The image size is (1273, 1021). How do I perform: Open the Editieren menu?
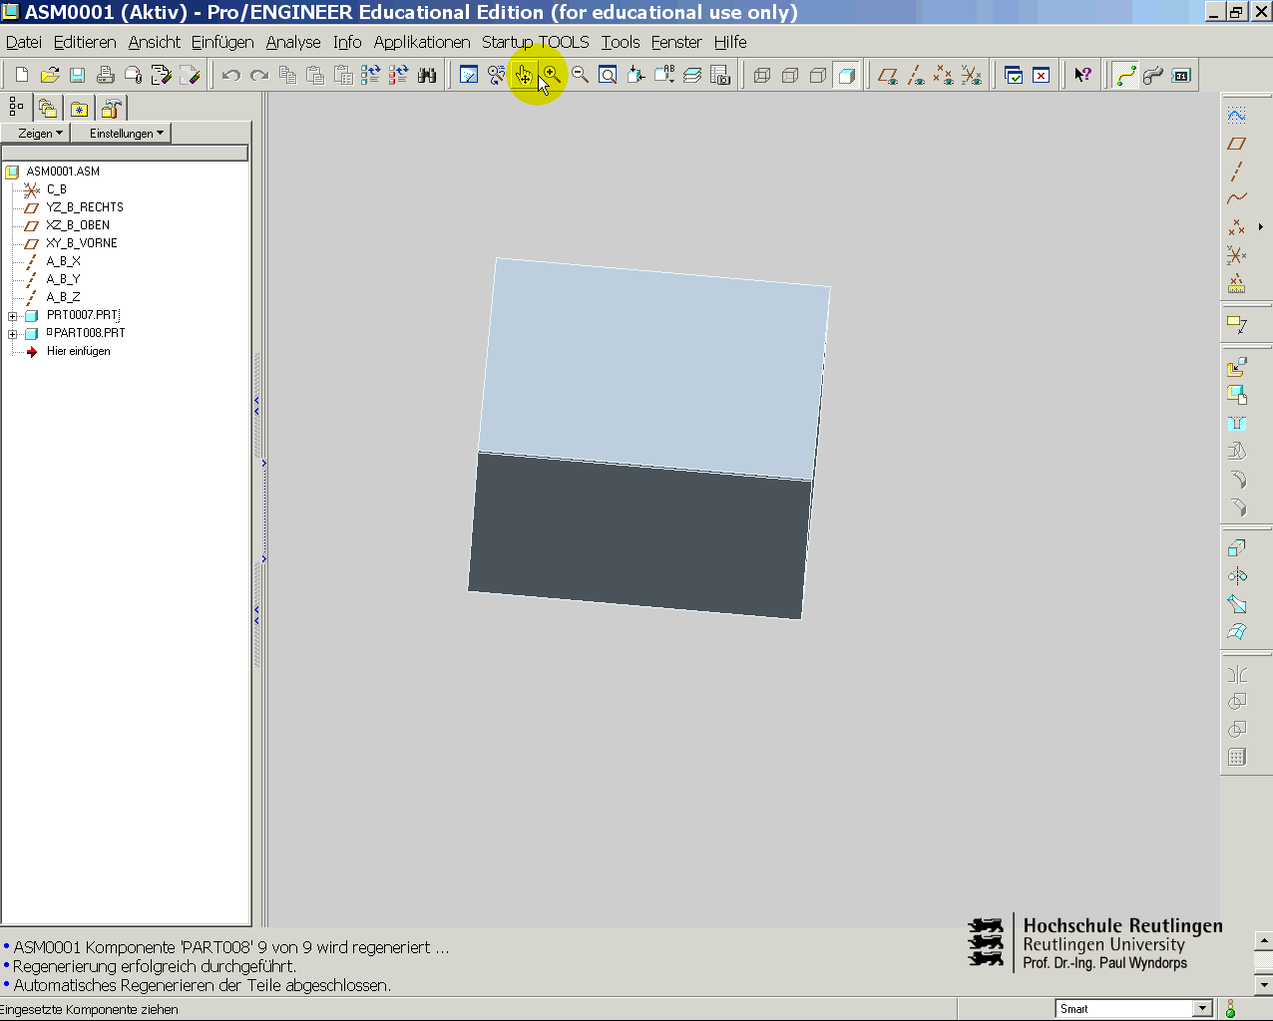coord(85,42)
